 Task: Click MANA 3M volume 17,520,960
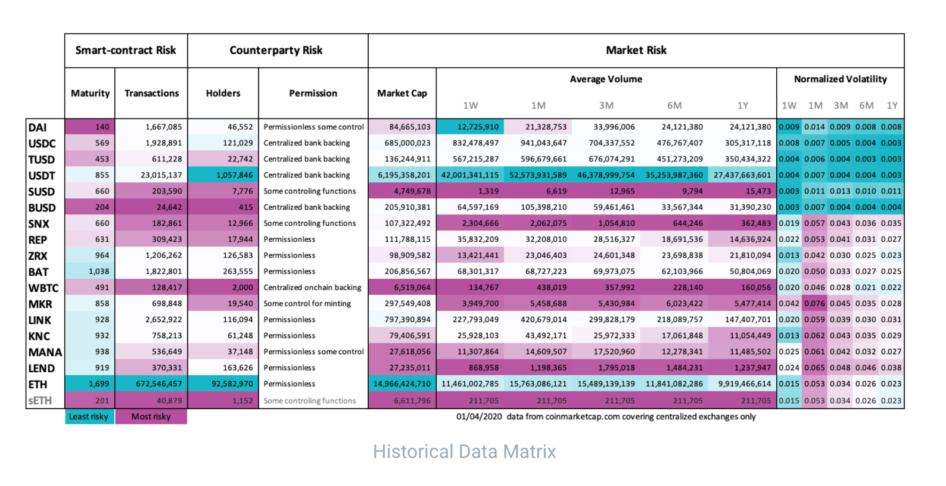(614, 352)
